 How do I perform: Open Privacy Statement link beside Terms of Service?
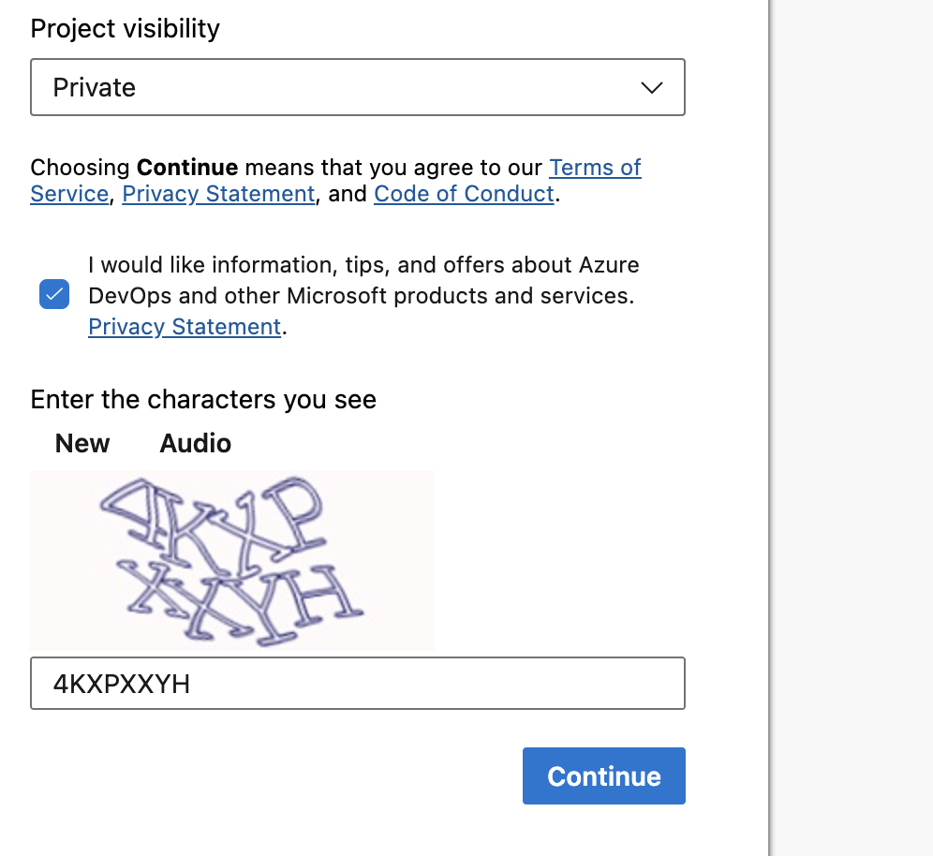pyautogui.click(x=218, y=194)
